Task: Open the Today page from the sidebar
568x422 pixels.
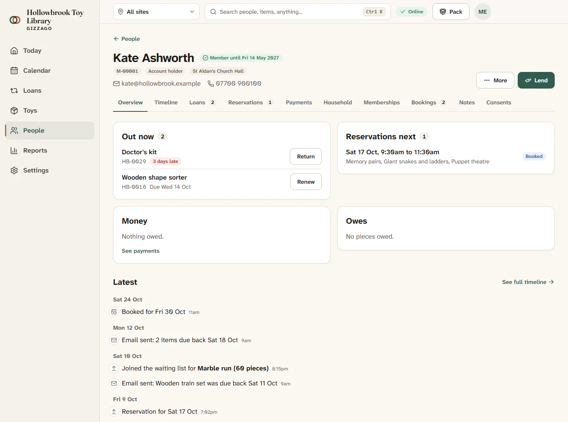Action: click(x=49, y=51)
